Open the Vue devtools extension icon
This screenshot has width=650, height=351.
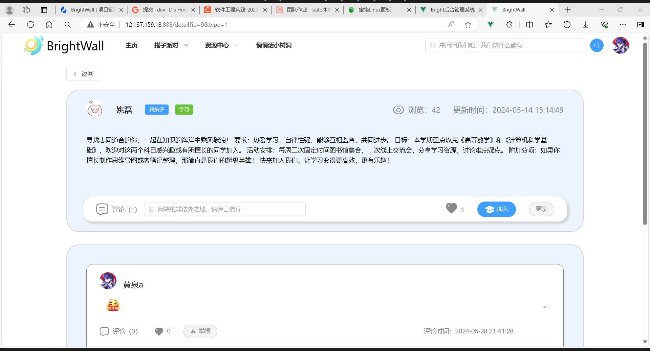click(491, 24)
